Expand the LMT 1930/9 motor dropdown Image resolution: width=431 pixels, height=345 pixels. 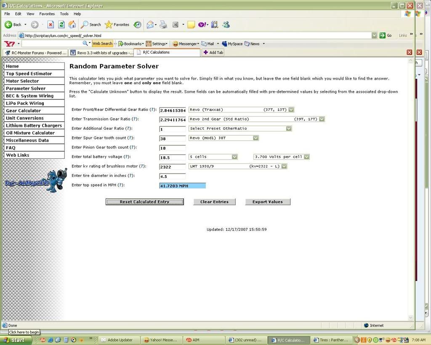[284, 166]
